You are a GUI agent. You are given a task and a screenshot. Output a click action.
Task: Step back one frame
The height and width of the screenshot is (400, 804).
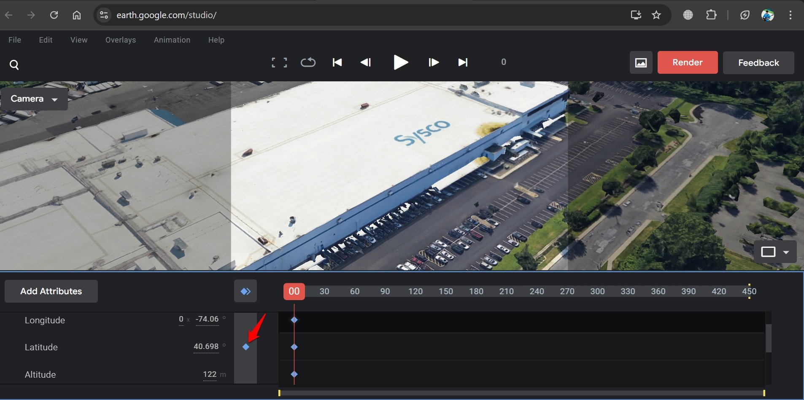point(366,62)
